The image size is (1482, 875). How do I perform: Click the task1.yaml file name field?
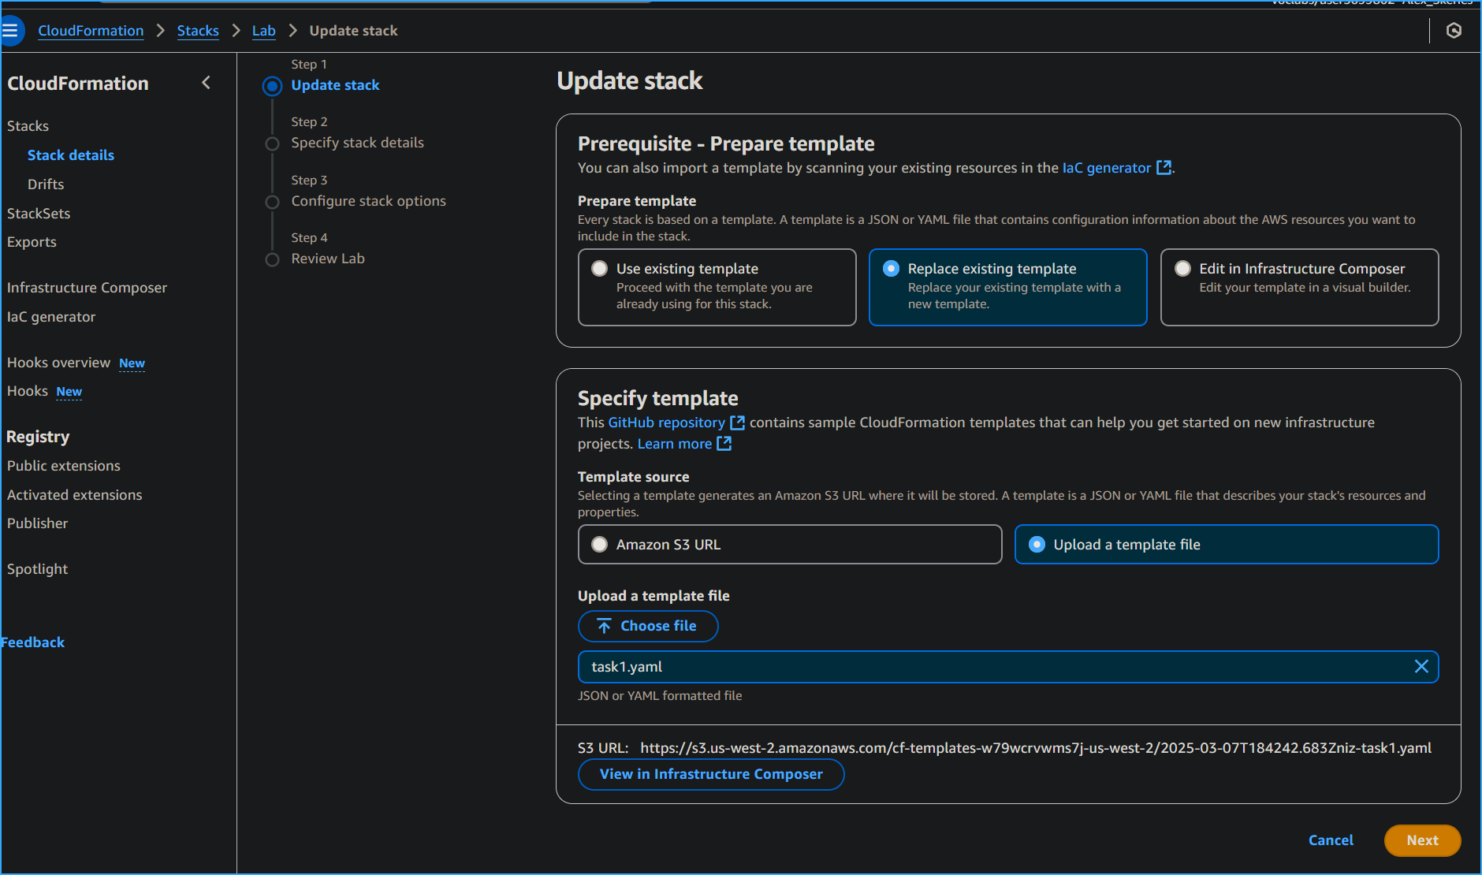click(x=867, y=666)
